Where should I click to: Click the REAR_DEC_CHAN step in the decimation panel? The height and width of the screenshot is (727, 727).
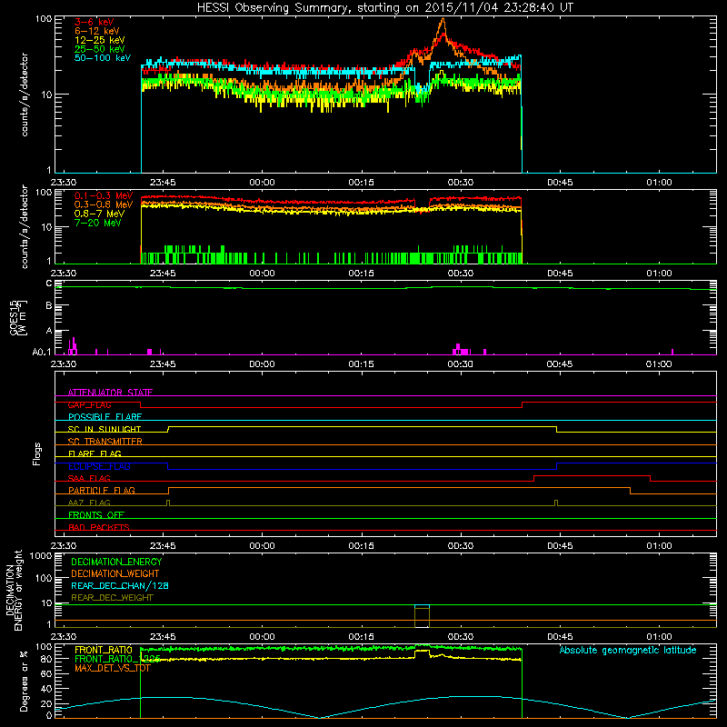[422, 605]
